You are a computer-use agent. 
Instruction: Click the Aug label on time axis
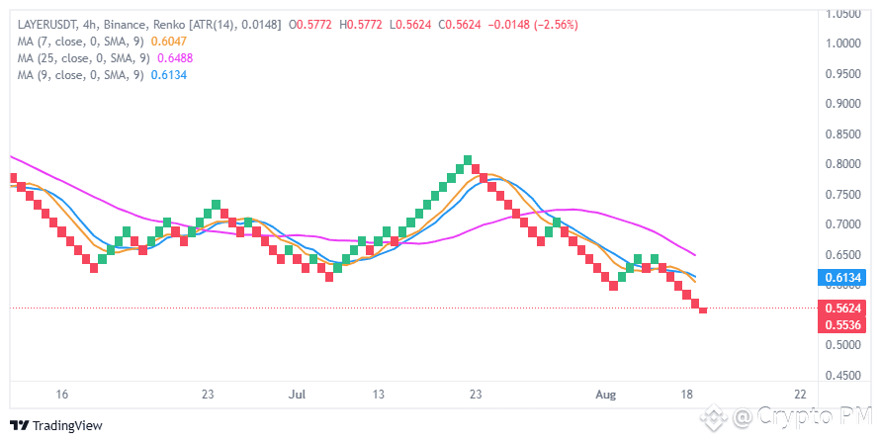point(606,395)
